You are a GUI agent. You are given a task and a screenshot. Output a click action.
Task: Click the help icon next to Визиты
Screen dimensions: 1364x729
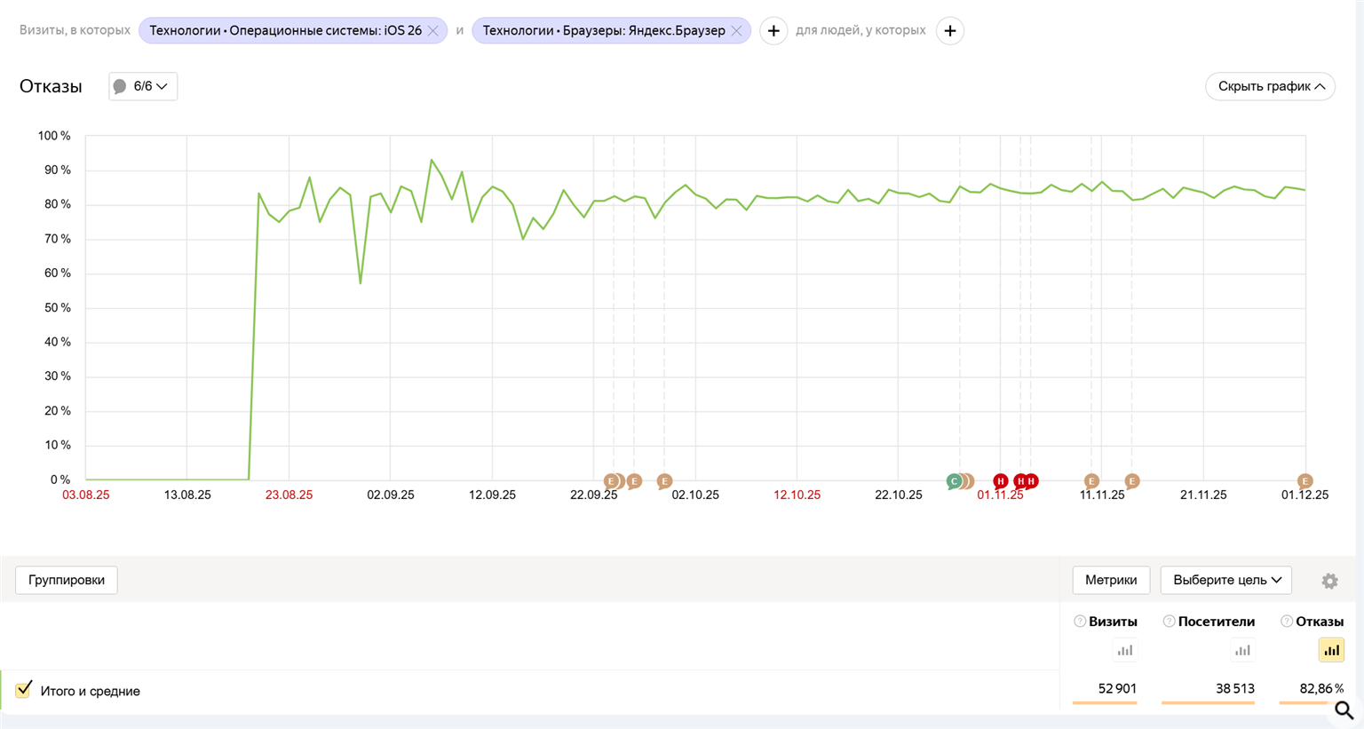(x=1080, y=622)
